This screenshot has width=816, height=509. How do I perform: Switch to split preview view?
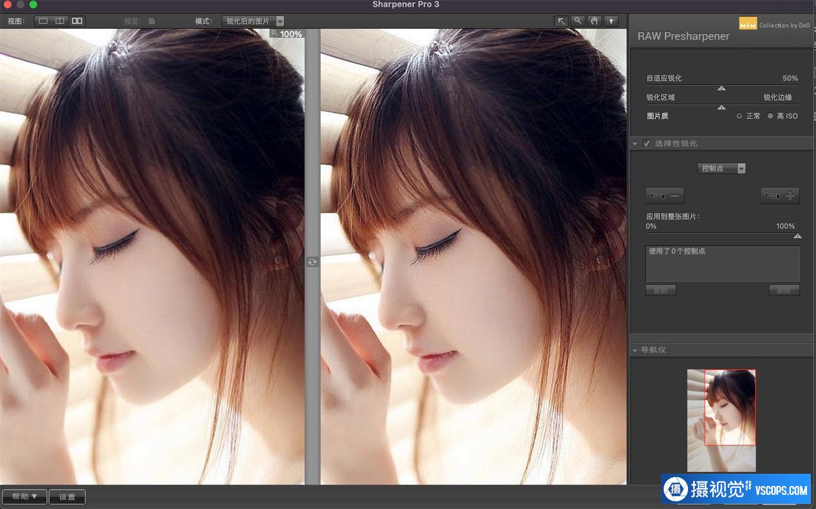pyautogui.click(x=60, y=21)
